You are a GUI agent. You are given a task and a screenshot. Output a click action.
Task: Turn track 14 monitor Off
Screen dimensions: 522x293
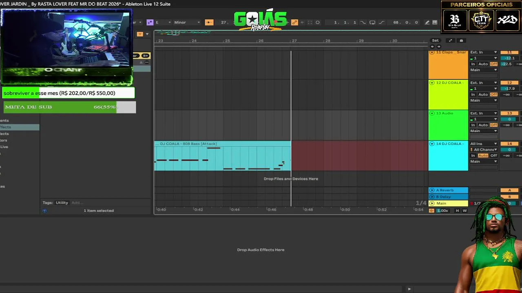[494, 155]
